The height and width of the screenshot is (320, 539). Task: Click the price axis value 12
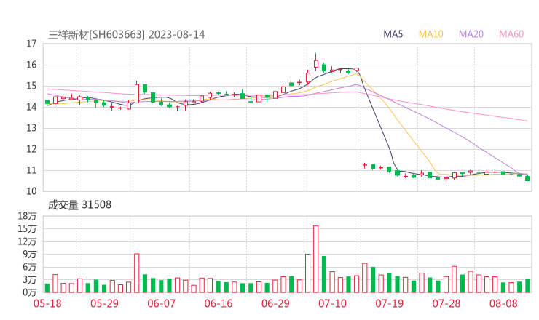(31, 149)
